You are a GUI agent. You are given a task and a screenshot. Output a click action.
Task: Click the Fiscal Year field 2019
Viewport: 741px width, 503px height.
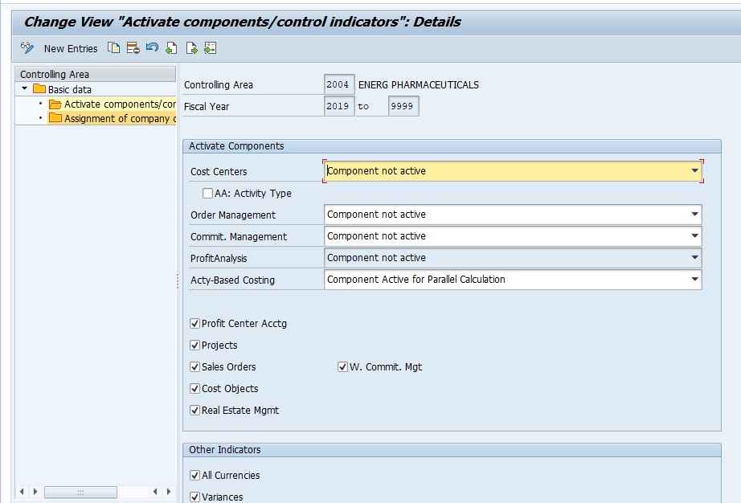(x=339, y=106)
